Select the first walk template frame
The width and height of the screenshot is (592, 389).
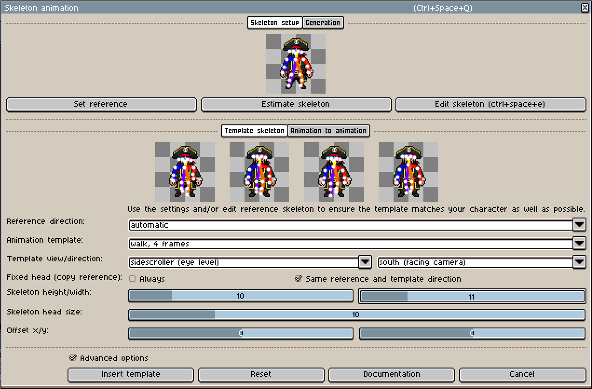(x=185, y=171)
